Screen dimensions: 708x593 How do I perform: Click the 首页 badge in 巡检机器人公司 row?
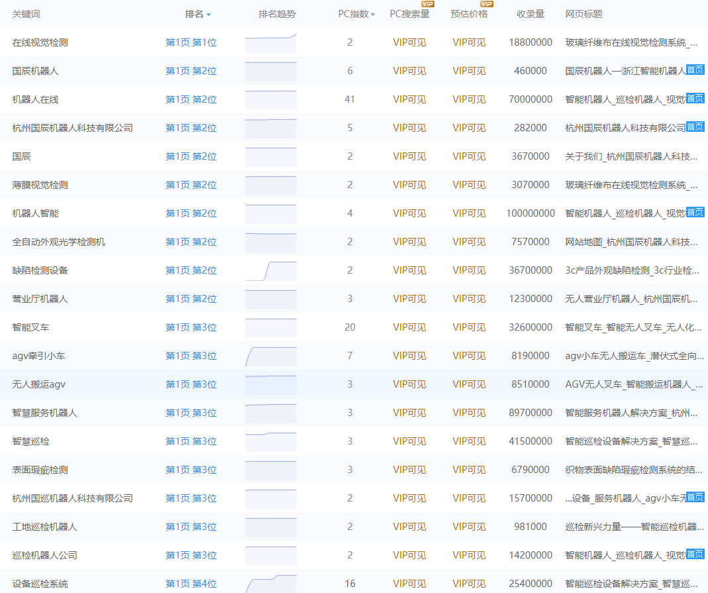click(x=695, y=554)
